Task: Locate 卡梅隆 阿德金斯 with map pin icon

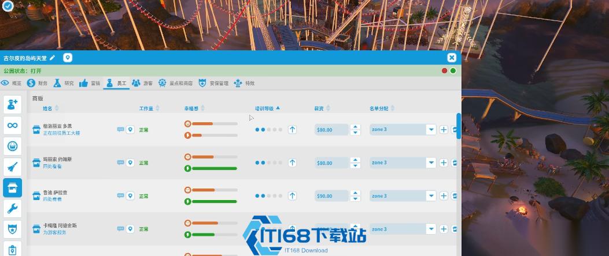Action: tap(131, 229)
